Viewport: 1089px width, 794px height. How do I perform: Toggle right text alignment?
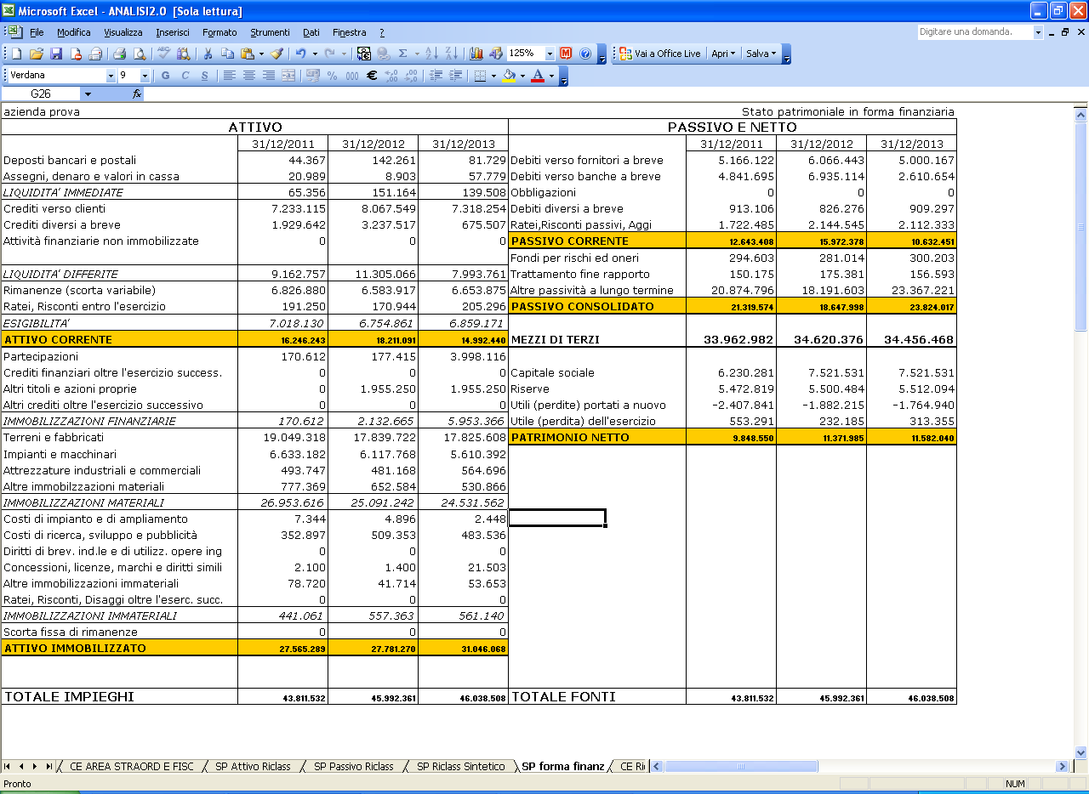[x=268, y=76]
